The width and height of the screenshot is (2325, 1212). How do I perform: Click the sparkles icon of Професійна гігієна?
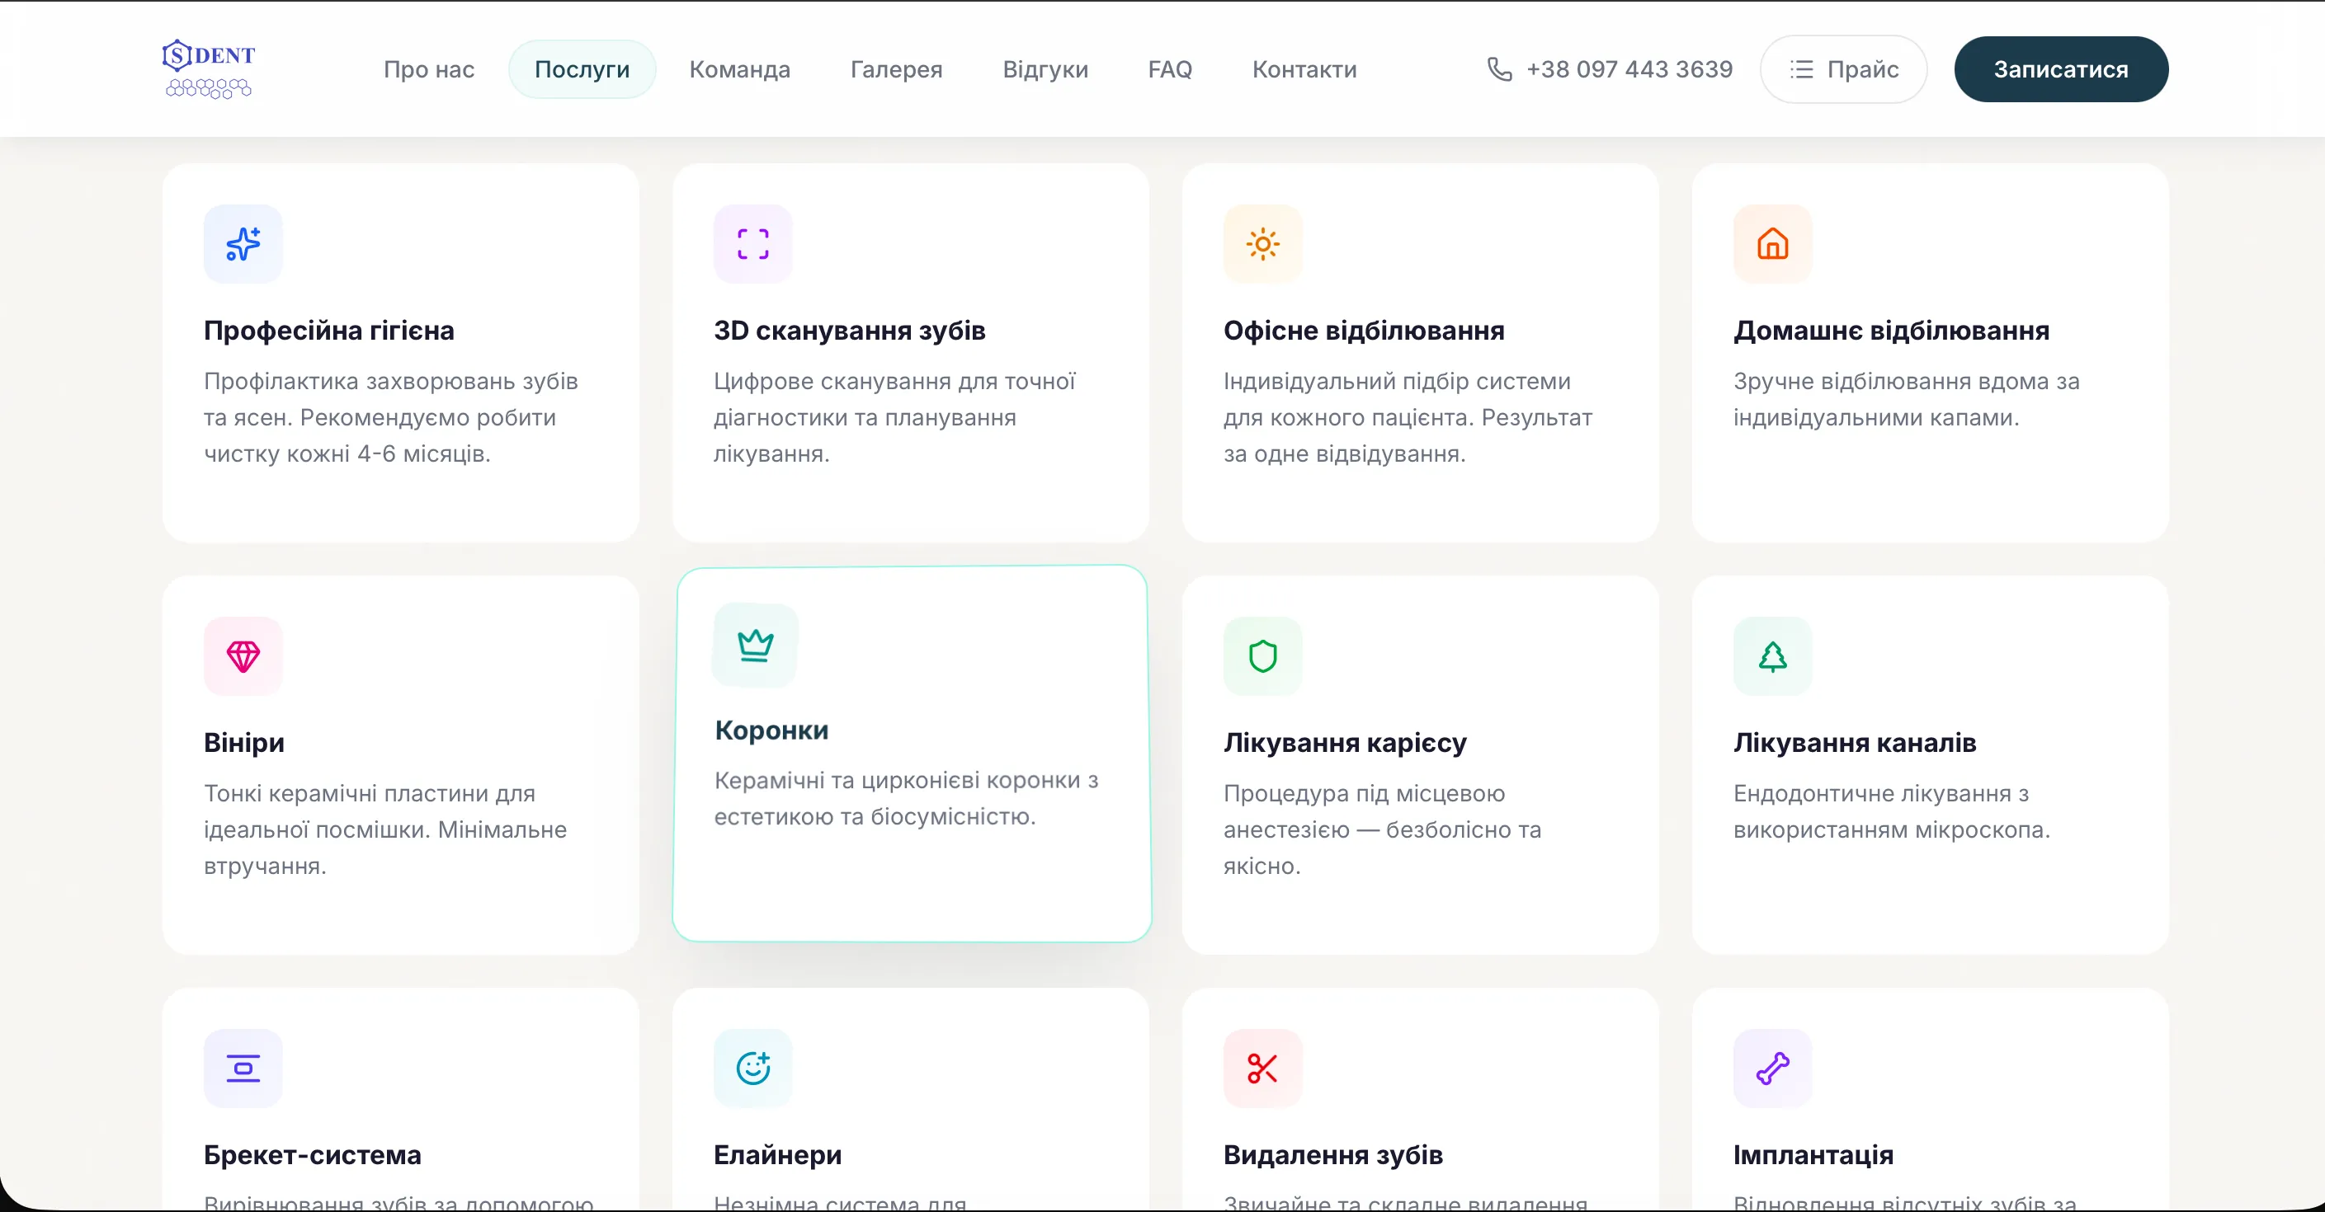click(243, 243)
